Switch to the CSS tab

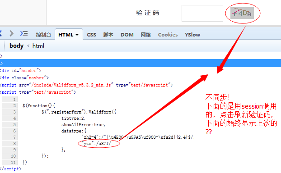tap(91, 35)
